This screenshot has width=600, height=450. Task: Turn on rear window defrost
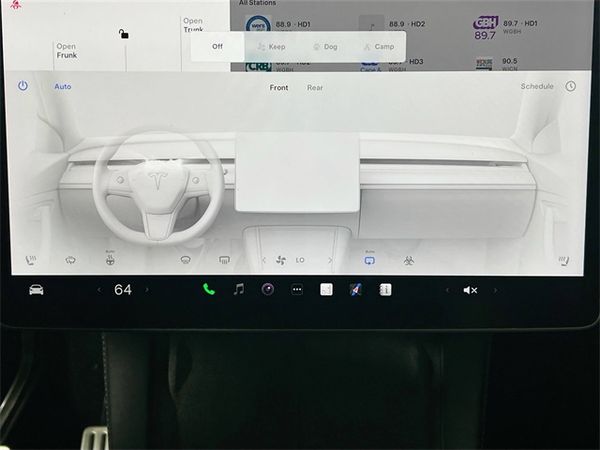(224, 261)
